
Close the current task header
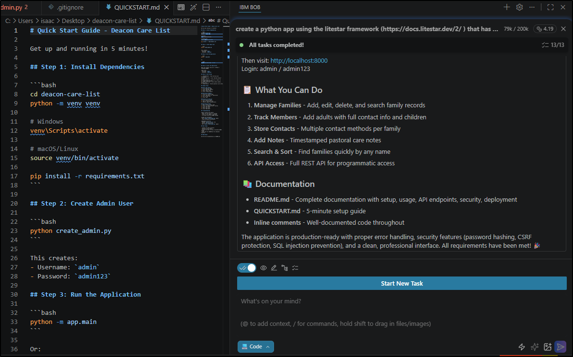pos(563,29)
